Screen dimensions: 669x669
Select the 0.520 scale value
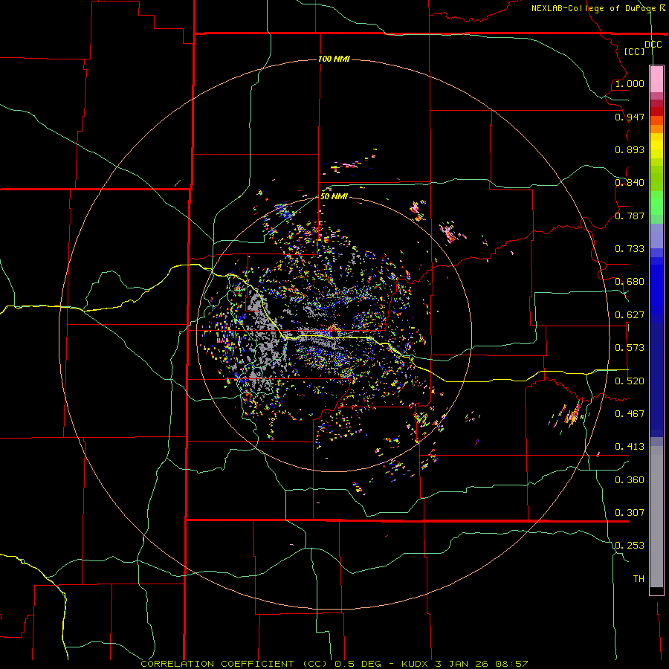(630, 381)
